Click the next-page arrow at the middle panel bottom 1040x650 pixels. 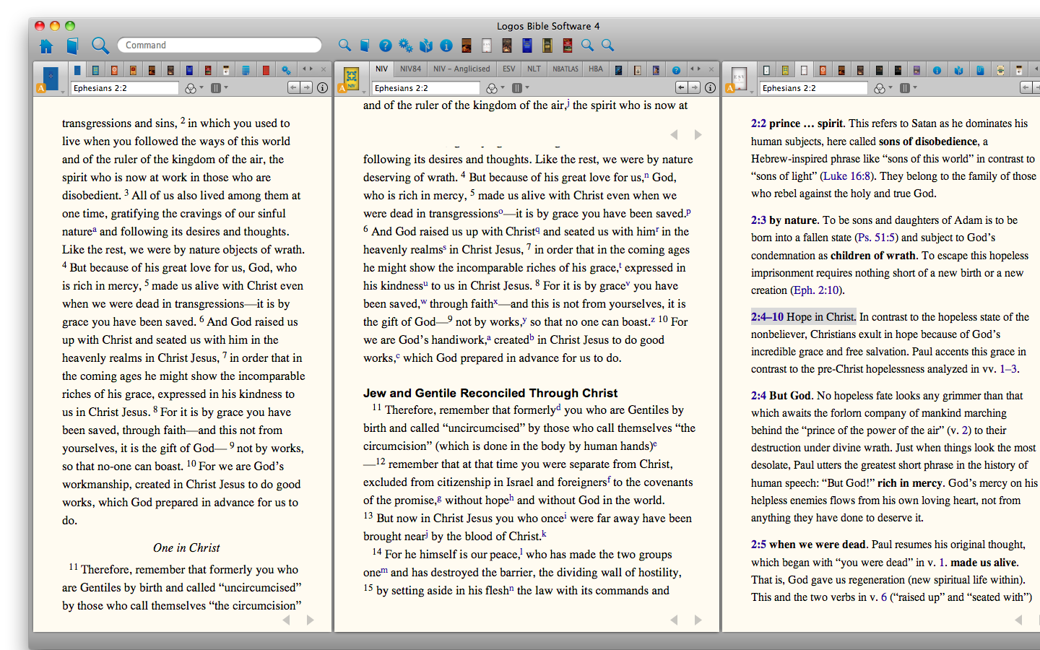pos(698,620)
